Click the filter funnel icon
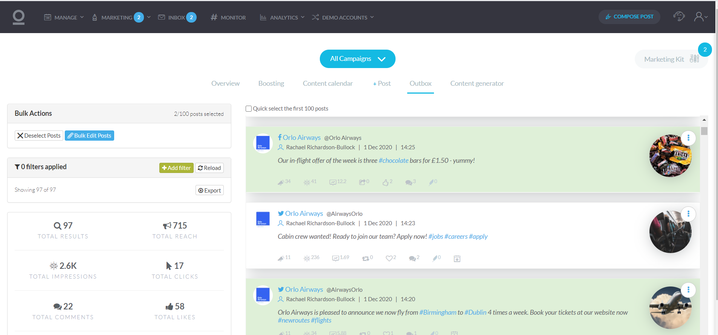 coord(17,167)
